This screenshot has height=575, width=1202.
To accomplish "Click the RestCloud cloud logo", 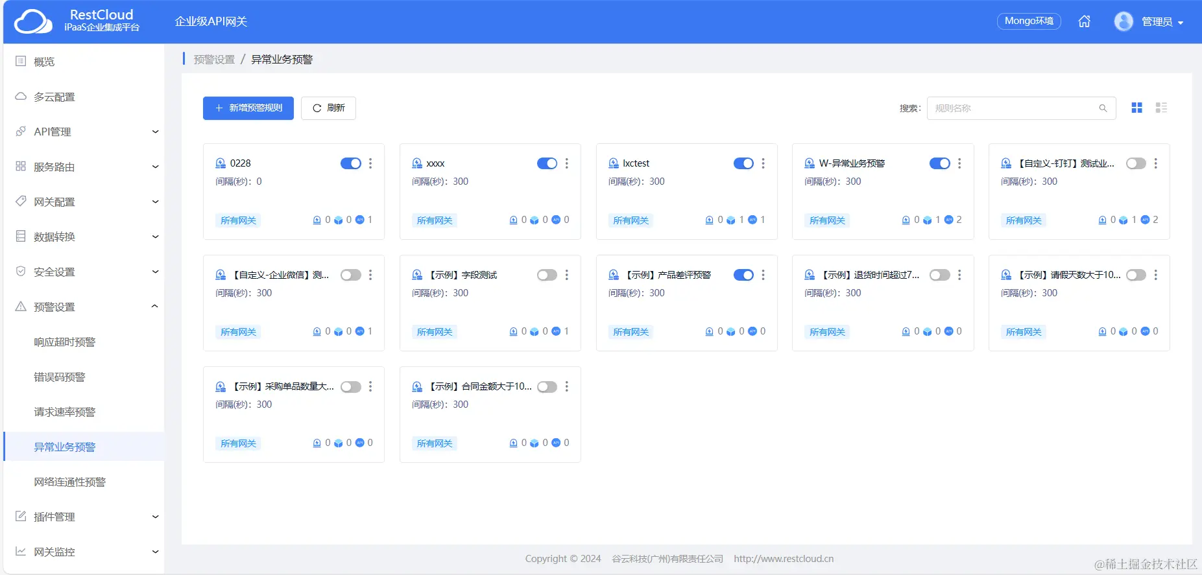I will [x=33, y=21].
